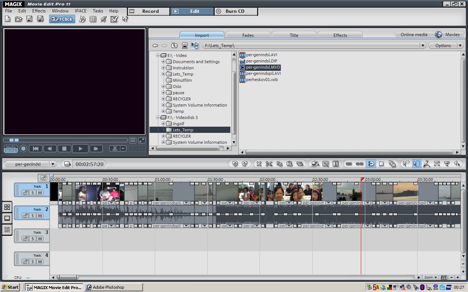Go up one folder level in Import browser
Viewport: 468px width, 292px height.
[x=174, y=46]
